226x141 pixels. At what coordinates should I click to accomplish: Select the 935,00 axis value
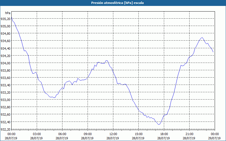click(5, 26)
